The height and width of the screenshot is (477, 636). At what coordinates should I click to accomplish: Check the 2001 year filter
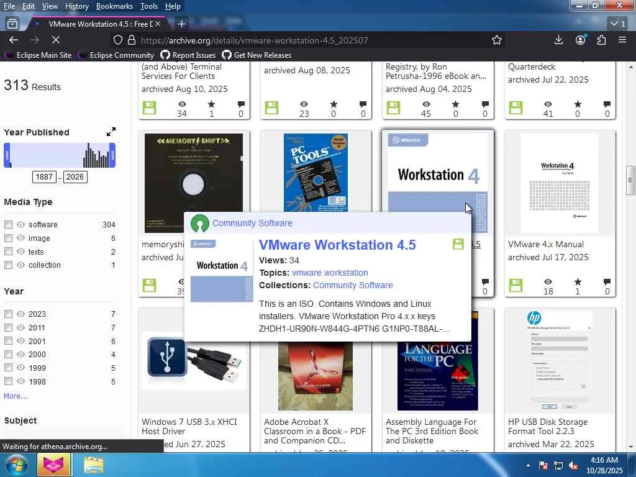pyautogui.click(x=8, y=341)
